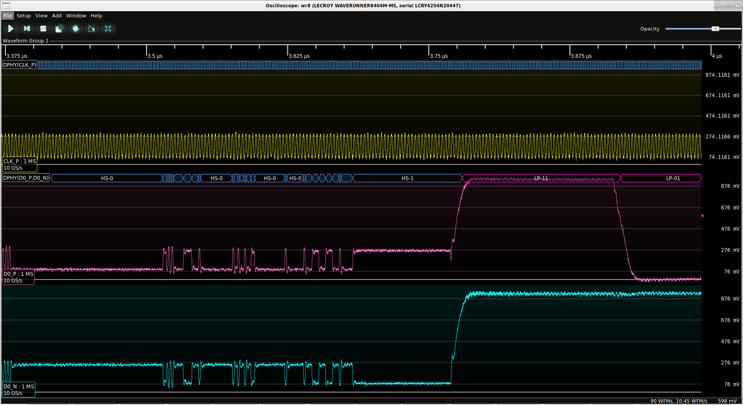The width and height of the screenshot is (743, 405).
Task: Select the D0_N channel info box
Action: coord(19,390)
